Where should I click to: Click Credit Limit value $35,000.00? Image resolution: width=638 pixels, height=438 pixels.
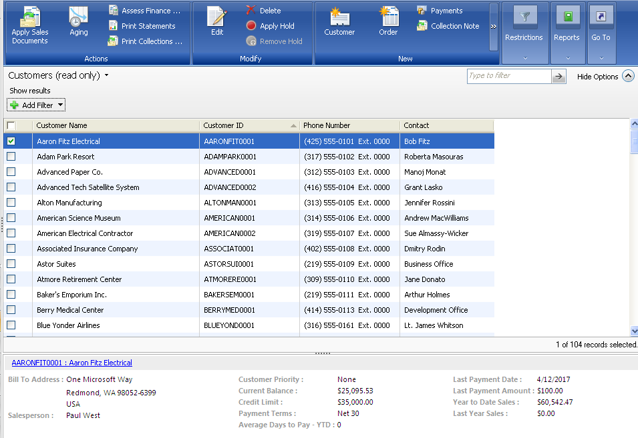(x=355, y=402)
